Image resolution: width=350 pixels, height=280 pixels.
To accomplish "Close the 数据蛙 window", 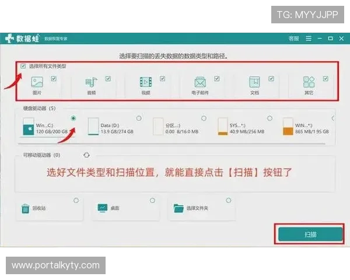I will coord(341,38).
